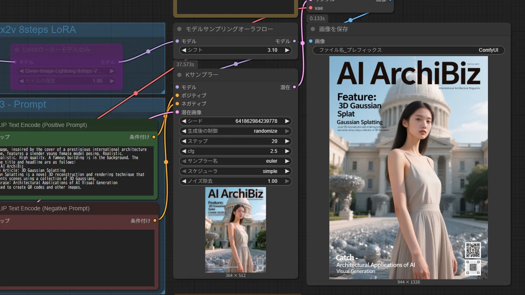This screenshot has height=295, width=525.
Task: Increase cfg value with right arrow
Action: pos(287,151)
